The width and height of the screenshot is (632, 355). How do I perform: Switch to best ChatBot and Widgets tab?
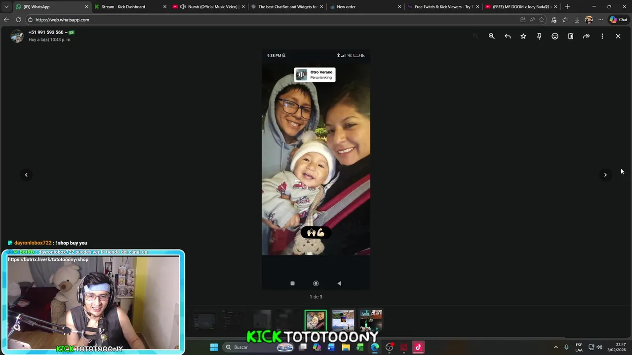[x=288, y=7]
